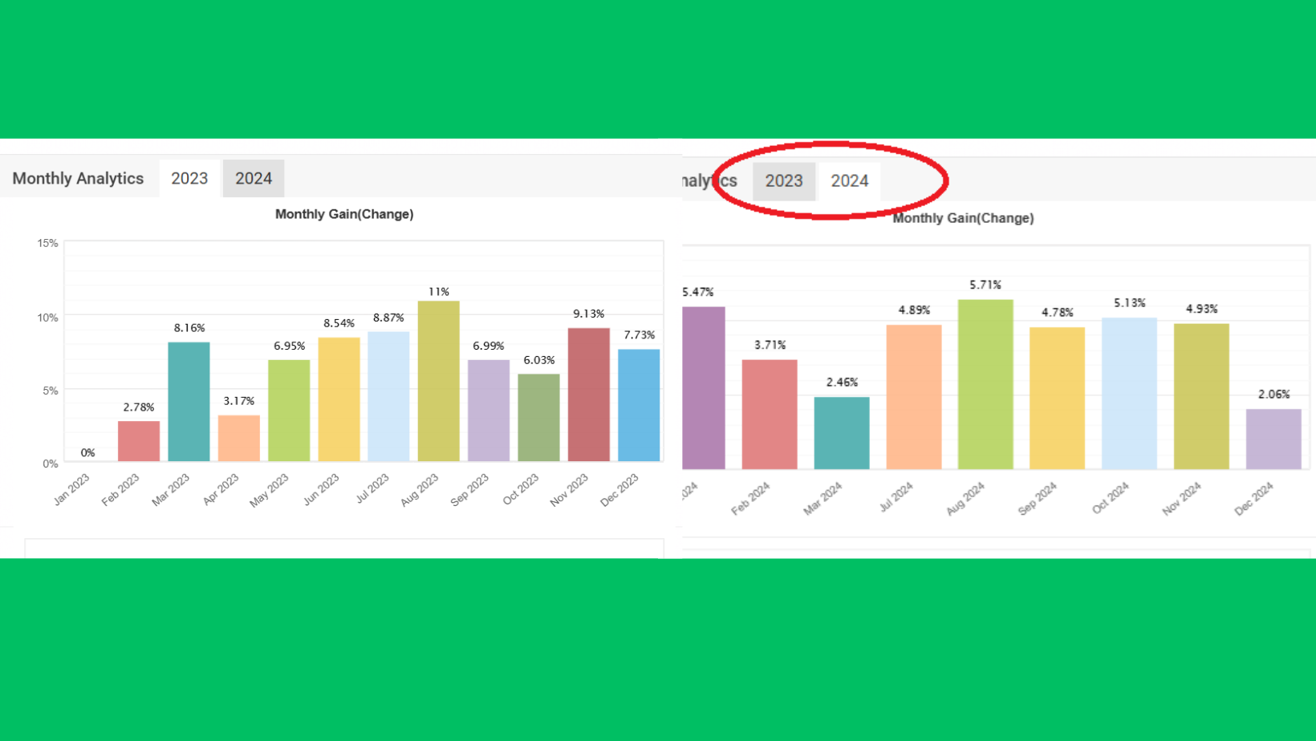The width and height of the screenshot is (1316, 741).
Task: Click the Nov 2024 bar at 4.93%
Action: point(1201,397)
